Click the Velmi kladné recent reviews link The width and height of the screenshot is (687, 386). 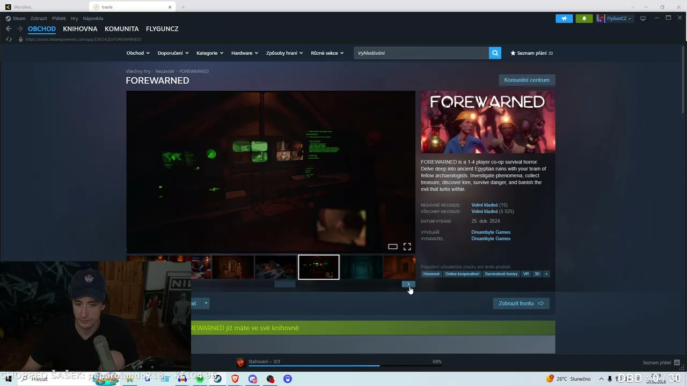tap(485, 205)
